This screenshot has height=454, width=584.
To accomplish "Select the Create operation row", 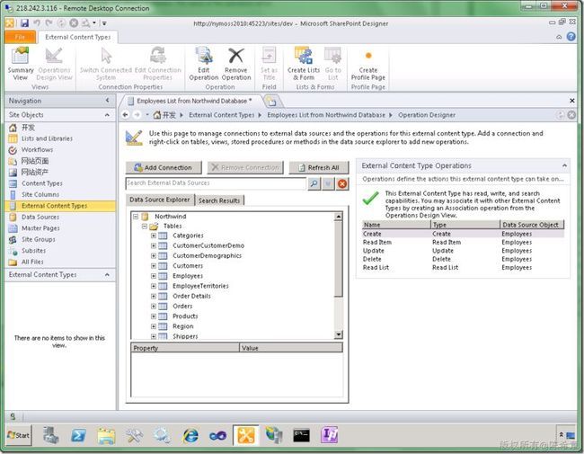I will click(x=463, y=234).
